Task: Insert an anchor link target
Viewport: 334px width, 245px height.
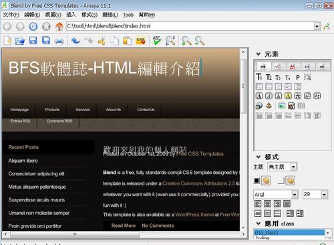Action: coord(269,106)
